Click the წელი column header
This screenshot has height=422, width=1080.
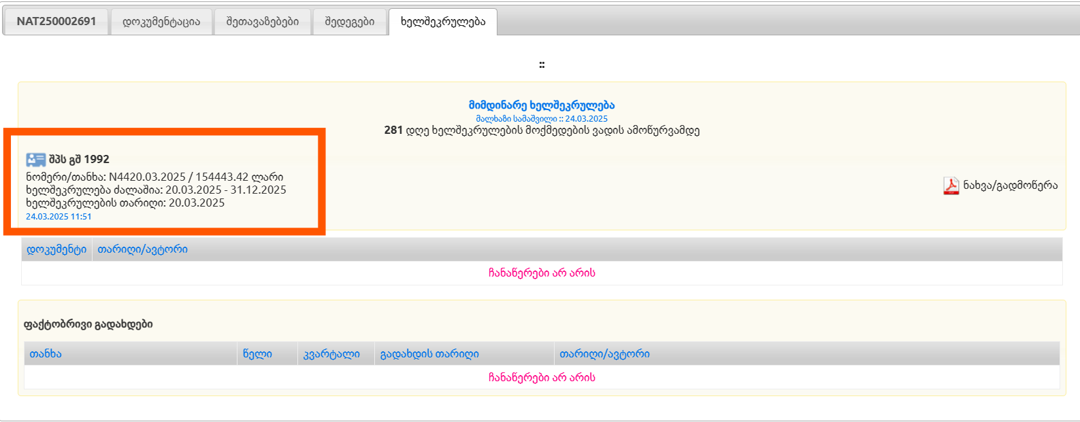(257, 354)
